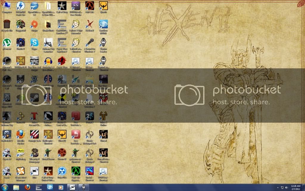Select the DAEMON Tools Lite shortcut
This screenshot has width=305, height=191.
point(21,6)
